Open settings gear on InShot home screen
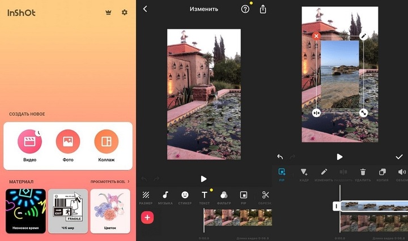The width and height of the screenshot is (408, 241). 125,12
